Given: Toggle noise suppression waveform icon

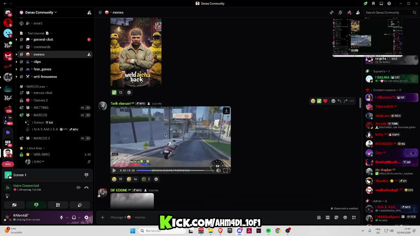Looking at the screenshot, I should click(78, 187).
